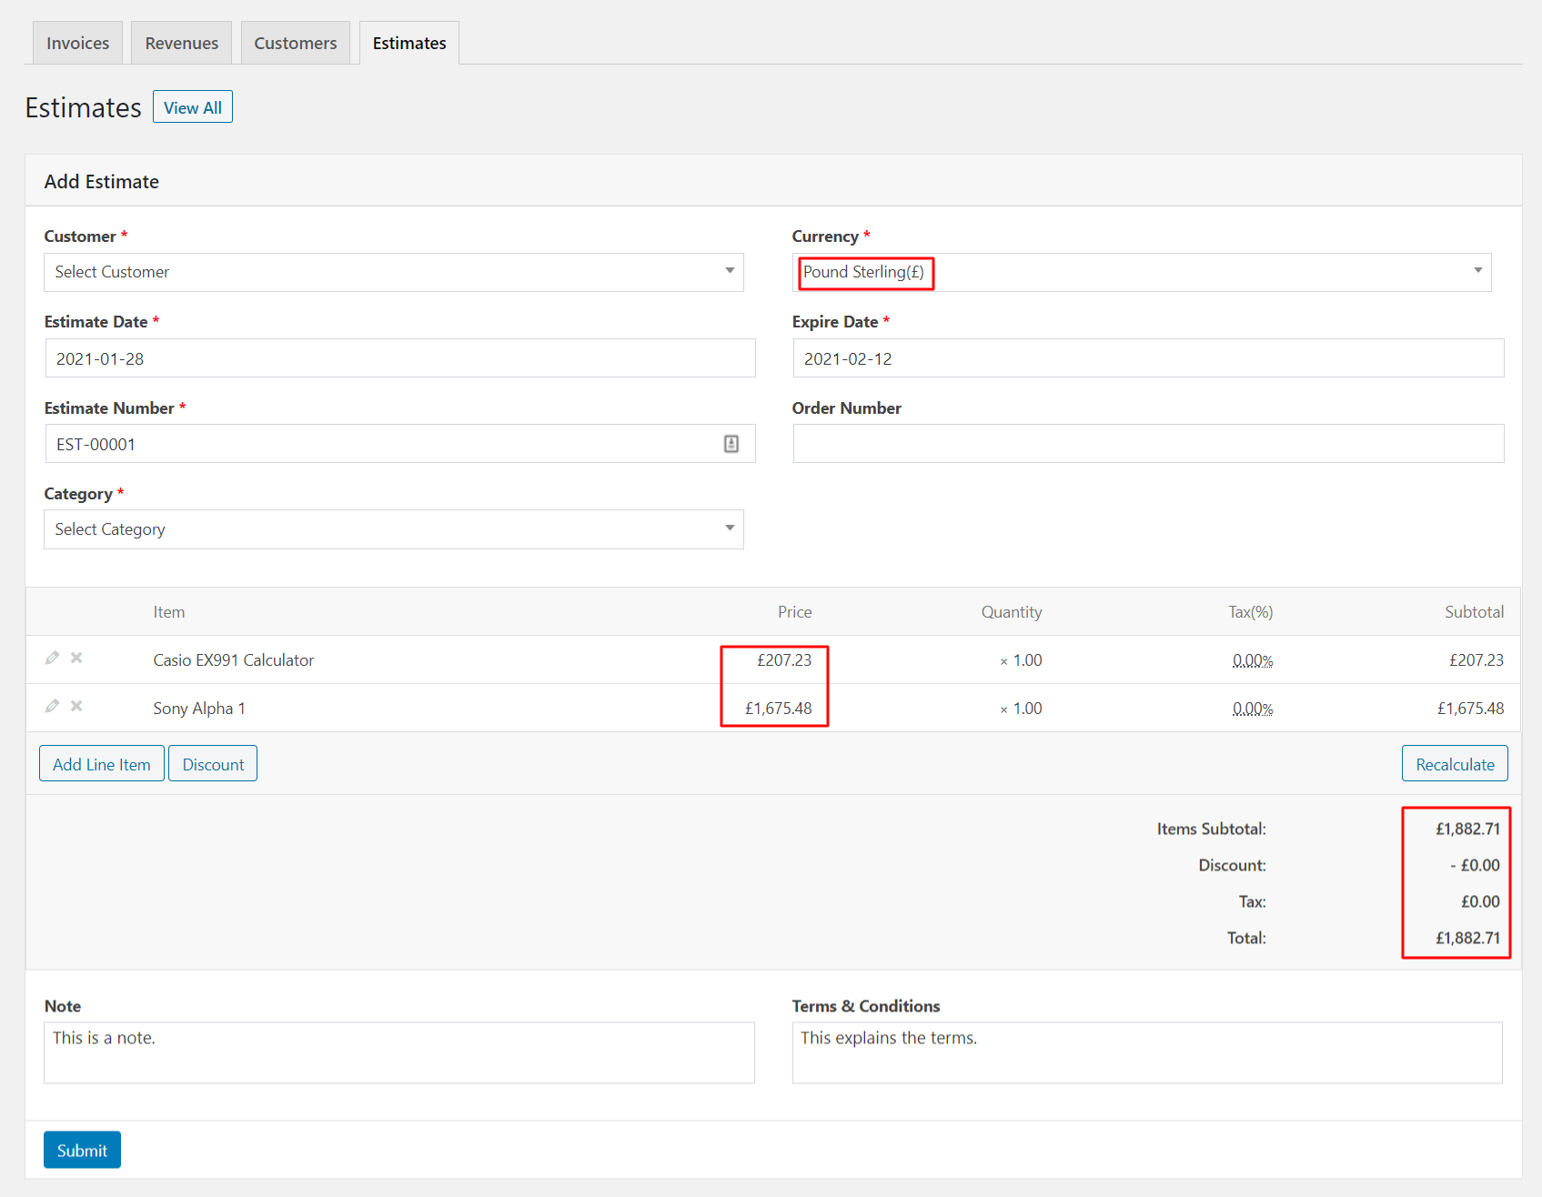
Task: Edit the Sony Alpha 1 line item
Action: 53,706
